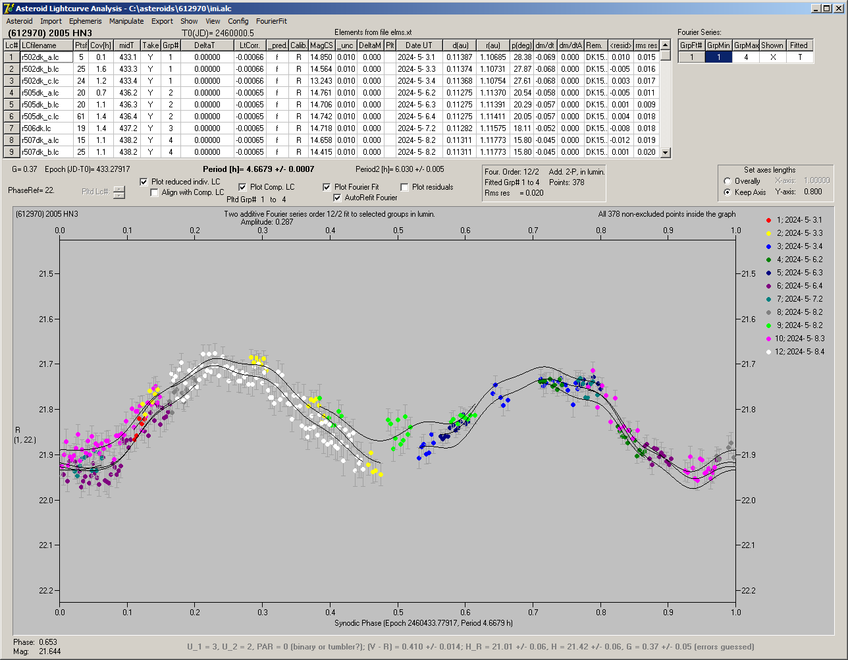Open the Show menu
The image size is (848, 660).
[189, 21]
